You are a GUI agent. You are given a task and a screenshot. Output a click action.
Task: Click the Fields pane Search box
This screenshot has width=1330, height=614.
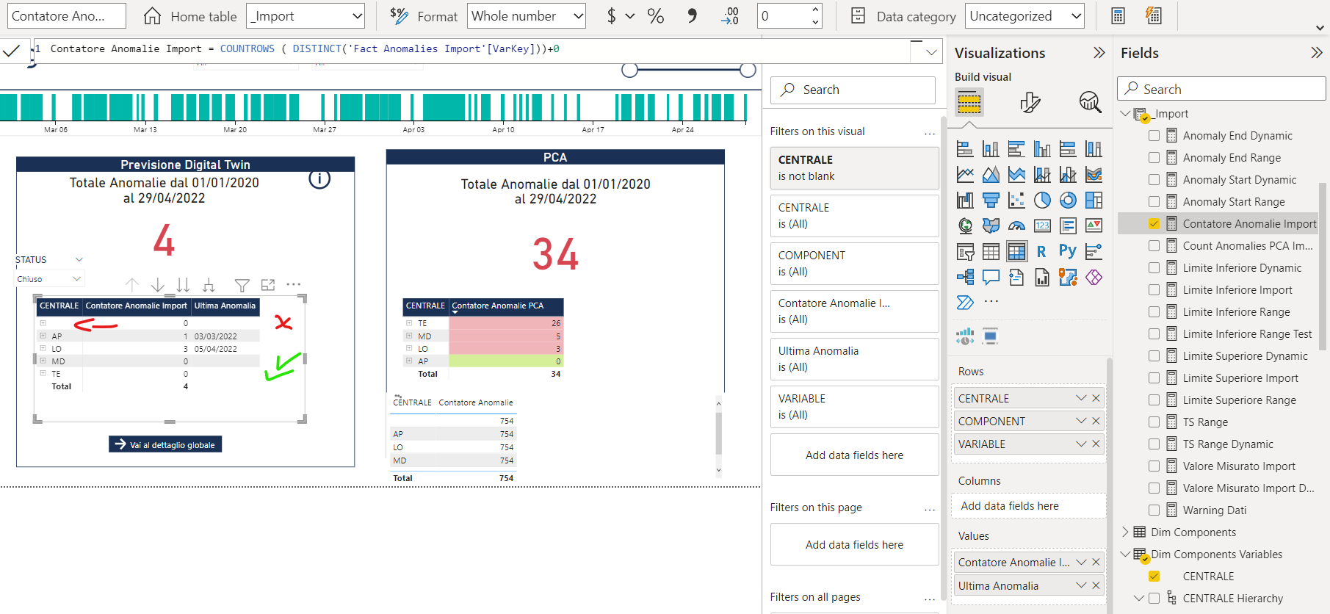coord(1221,89)
